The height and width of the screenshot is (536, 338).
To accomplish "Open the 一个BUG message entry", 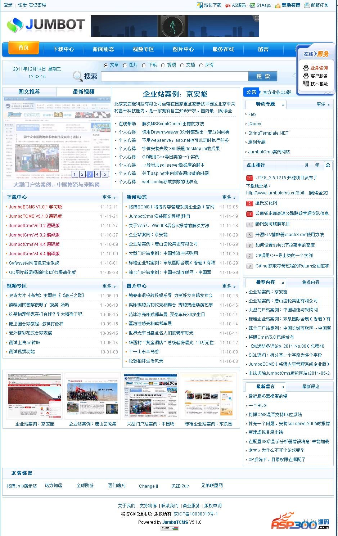I will pyautogui.click(x=258, y=405).
